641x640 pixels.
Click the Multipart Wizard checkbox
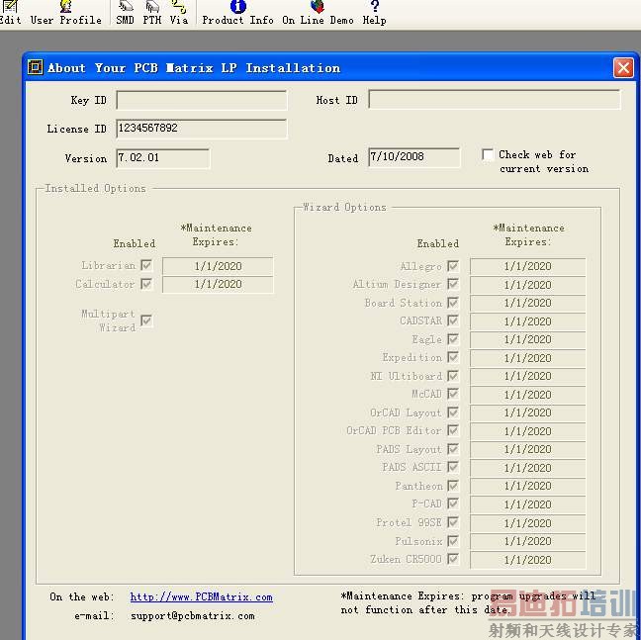(146, 320)
